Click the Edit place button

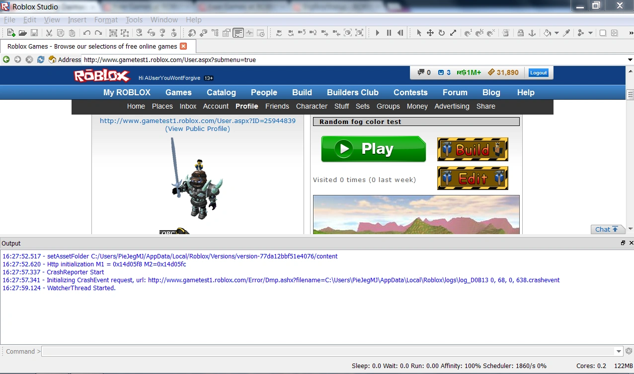tap(473, 178)
